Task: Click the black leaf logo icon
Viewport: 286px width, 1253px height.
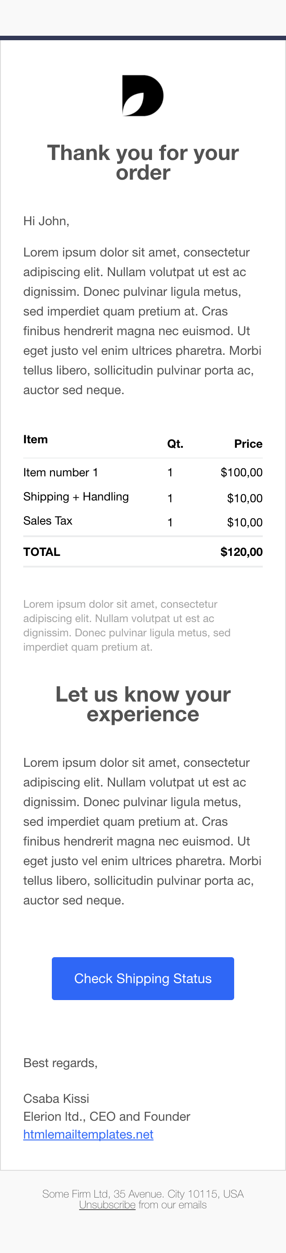Action: 143,96
